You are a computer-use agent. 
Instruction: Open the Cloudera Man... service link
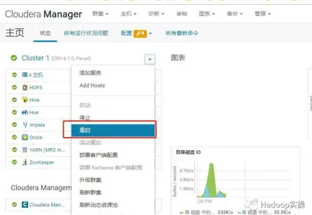47,205
